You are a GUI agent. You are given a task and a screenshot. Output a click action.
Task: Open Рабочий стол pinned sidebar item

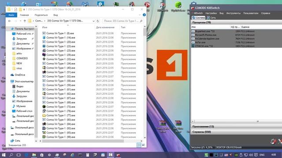(x=23, y=34)
